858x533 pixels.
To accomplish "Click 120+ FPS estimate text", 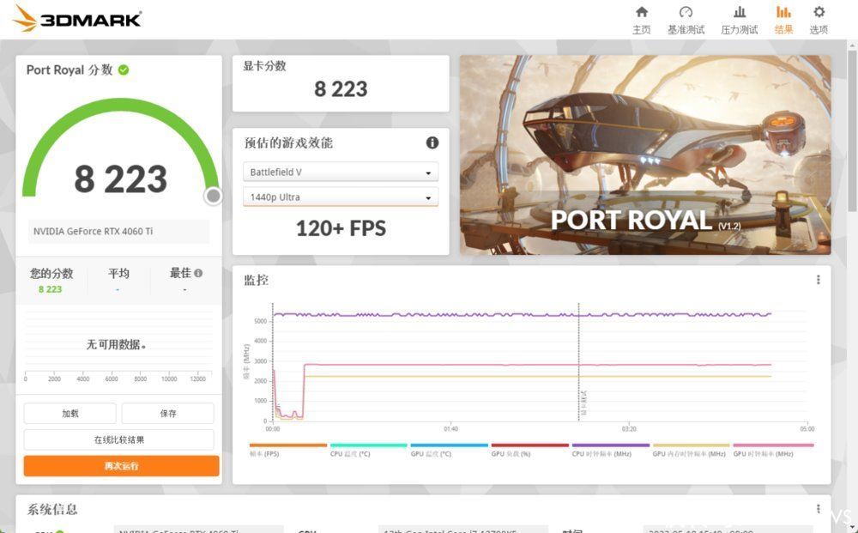I will (341, 228).
